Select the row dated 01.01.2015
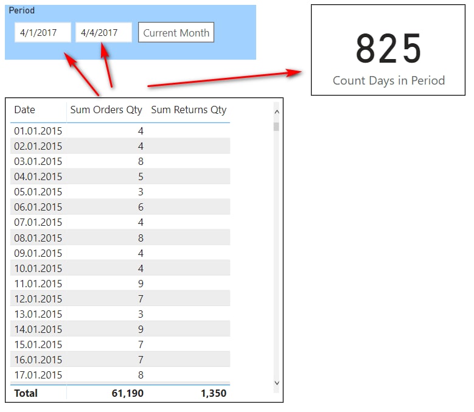 (x=120, y=131)
